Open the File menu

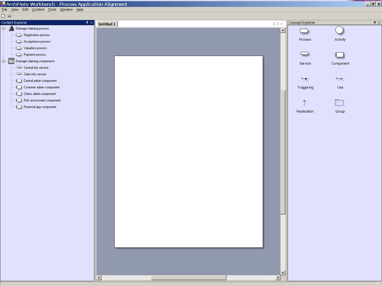coord(4,10)
